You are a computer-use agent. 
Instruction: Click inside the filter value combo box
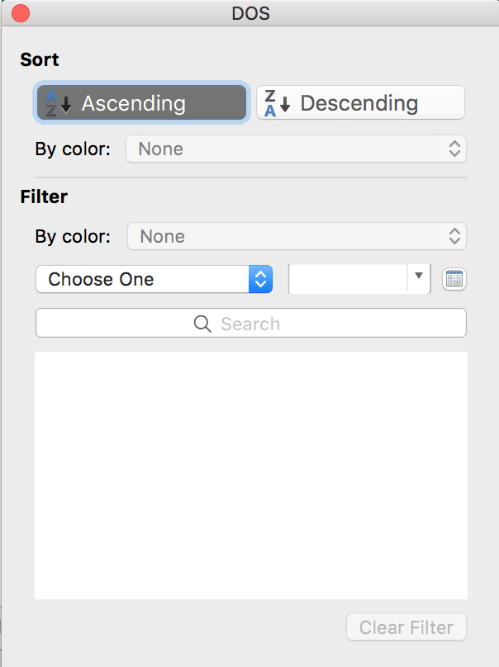pos(348,279)
